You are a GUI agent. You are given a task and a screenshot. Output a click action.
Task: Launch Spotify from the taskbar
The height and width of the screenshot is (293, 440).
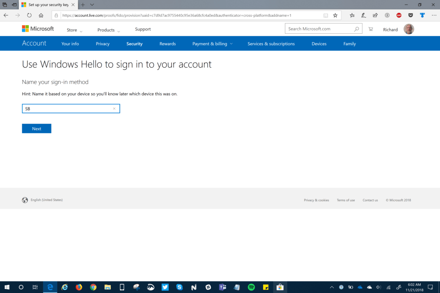click(251, 287)
